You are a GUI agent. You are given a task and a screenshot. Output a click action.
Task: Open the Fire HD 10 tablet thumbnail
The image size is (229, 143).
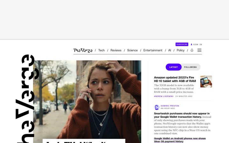(206, 82)
